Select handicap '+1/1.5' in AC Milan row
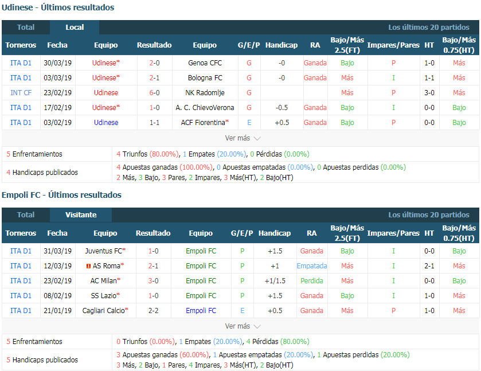The image size is (481, 371). pos(275,281)
